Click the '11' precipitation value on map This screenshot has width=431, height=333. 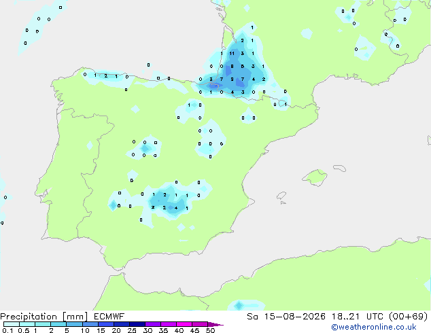coord(232,53)
